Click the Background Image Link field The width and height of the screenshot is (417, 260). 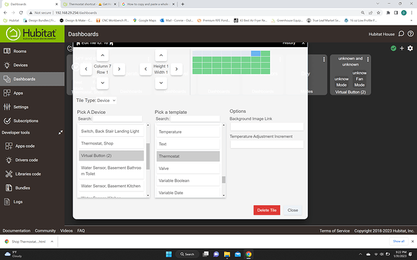tap(267, 127)
